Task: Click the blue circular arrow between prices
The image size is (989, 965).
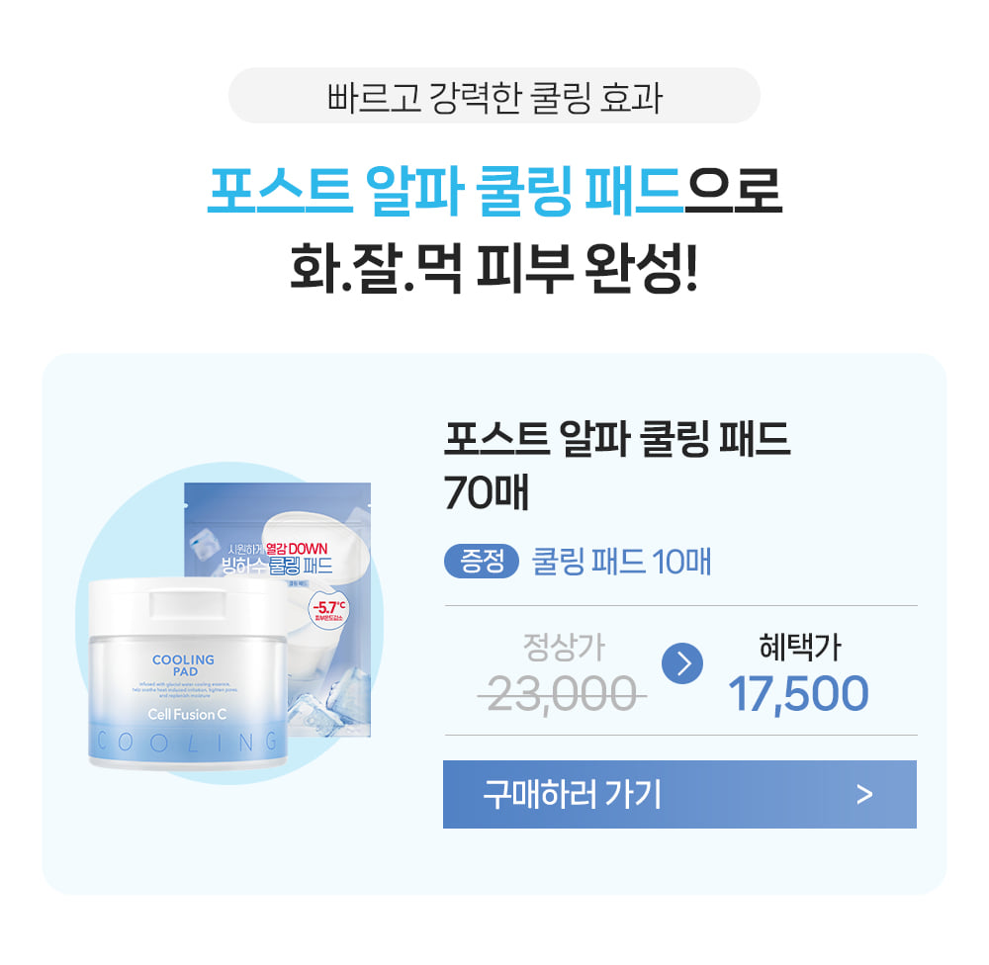Action: pos(681,663)
